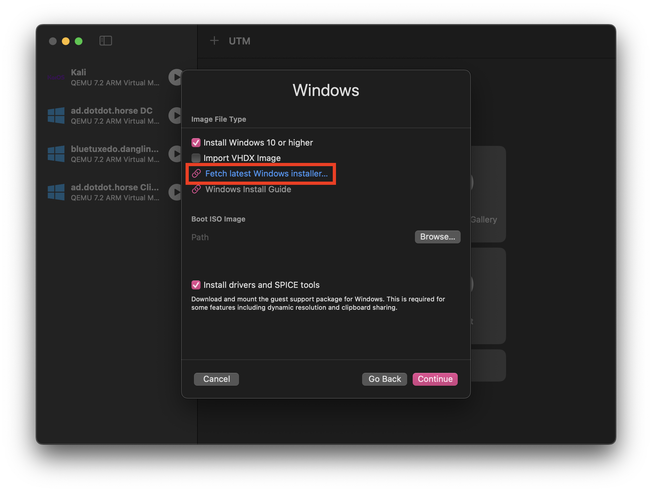The image size is (652, 492).
Task: Click link icon beside Fetch latest installer
Action: click(x=197, y=174)
